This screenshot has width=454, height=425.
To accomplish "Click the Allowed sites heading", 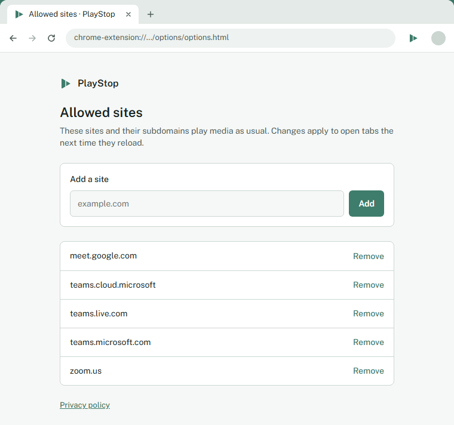I will pyautogui.click(x=101, y=112).
